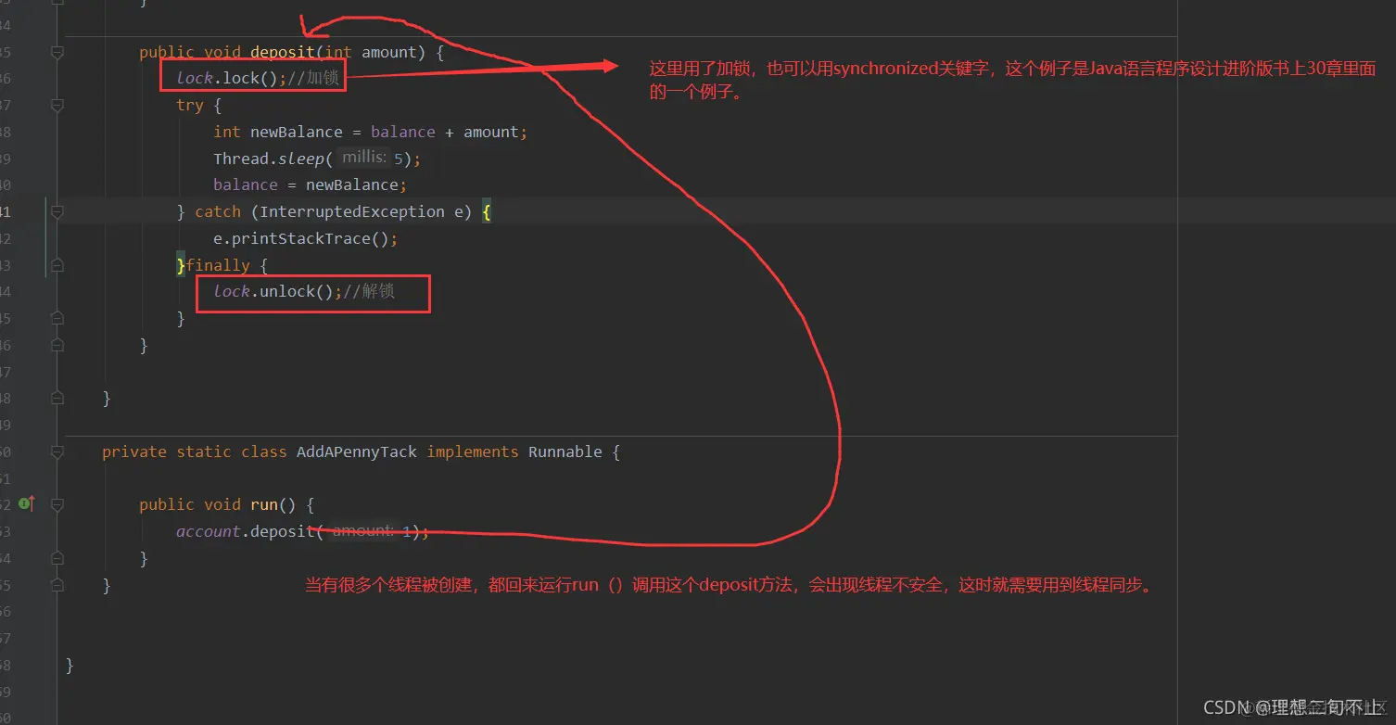Click the InterruptedException type name
The height and width of the screenshot is (725, 1396).
pyautogui.click(x=352, y=211)
